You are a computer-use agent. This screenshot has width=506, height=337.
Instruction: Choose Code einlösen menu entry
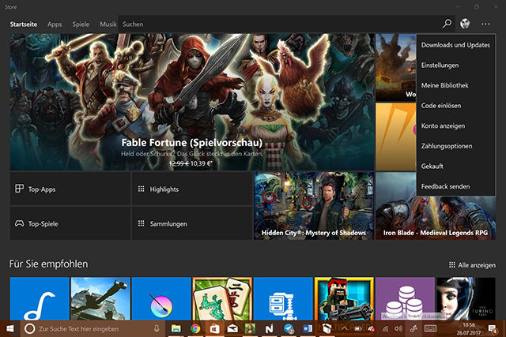pos(455,105)
